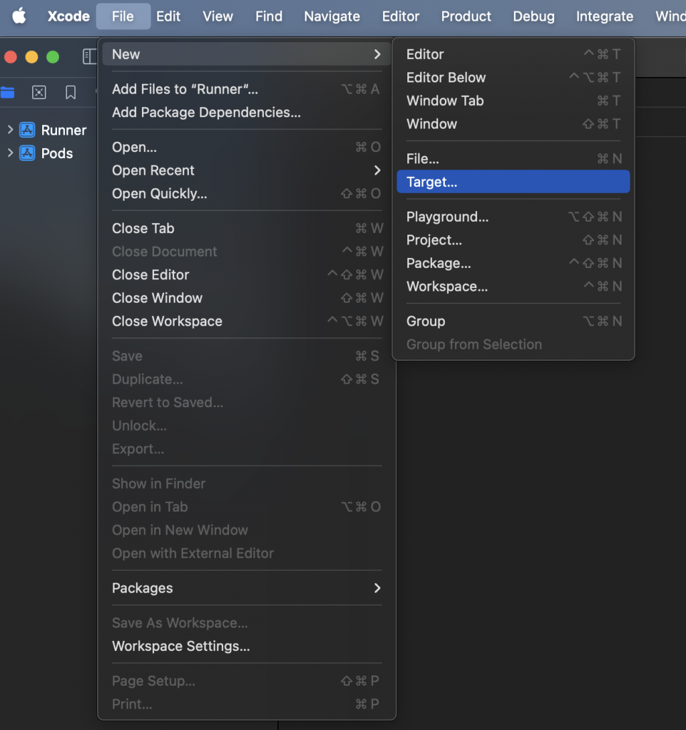Open the Debug menu
The width and height of the screenshot is (686, 730).
pyautogui.click(x=534, y=16)
